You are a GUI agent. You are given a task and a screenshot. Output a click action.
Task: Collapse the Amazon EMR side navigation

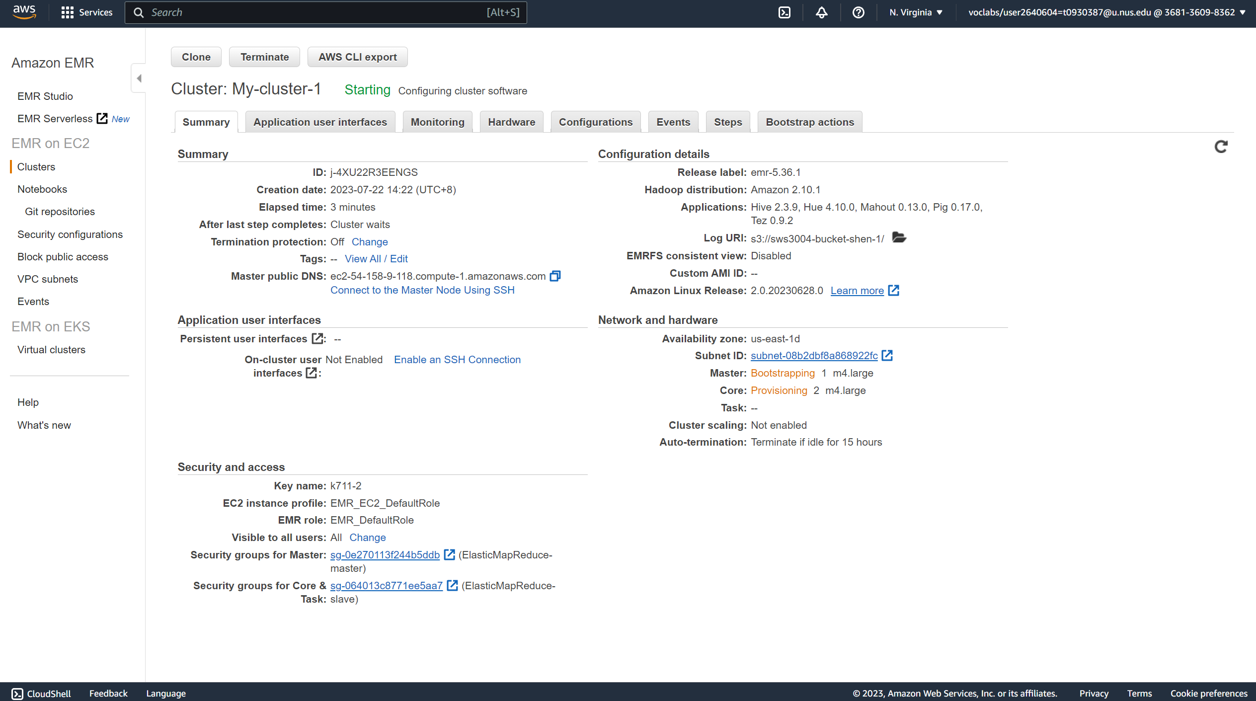point(139,78)
